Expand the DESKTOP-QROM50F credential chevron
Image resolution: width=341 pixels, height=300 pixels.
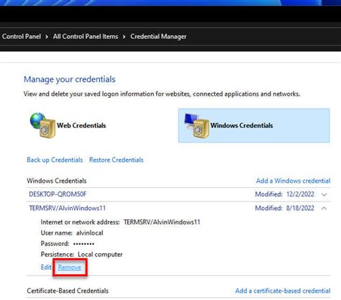[x=324, y=194]
